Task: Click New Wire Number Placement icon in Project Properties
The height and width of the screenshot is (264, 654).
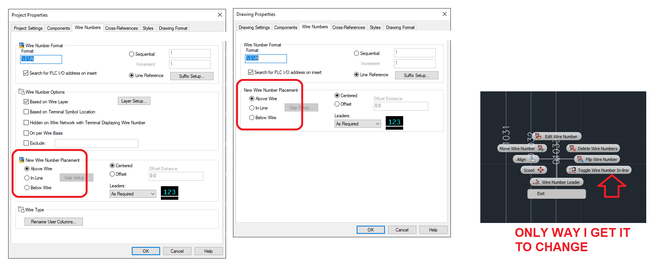Action: point(22,160)
